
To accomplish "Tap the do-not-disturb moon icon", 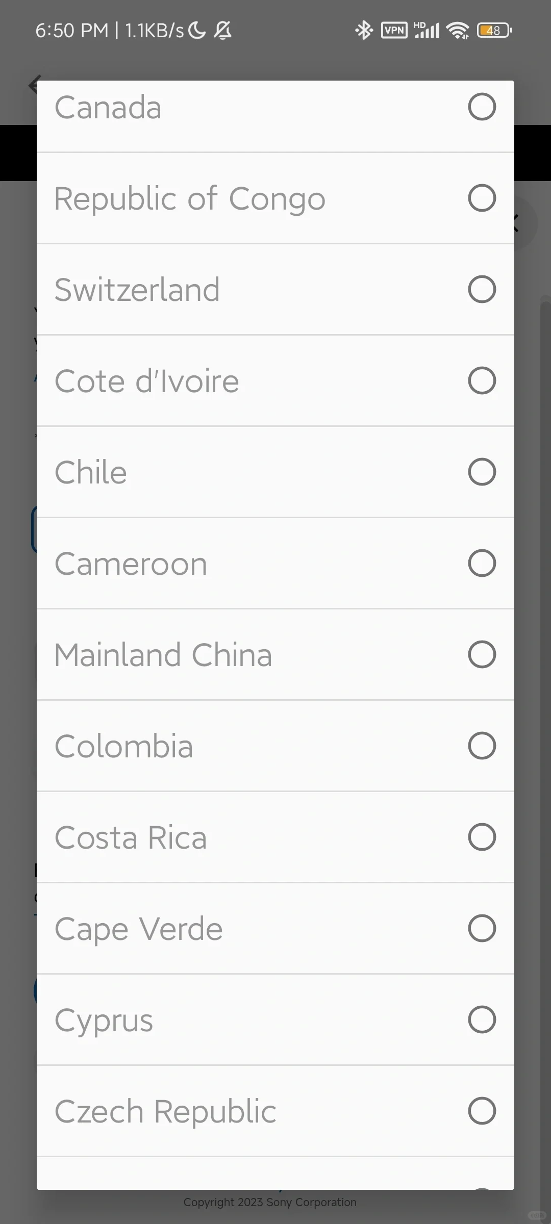I will click(196, 31).
